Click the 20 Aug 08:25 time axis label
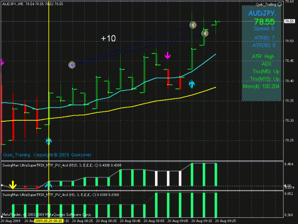Image resolution: width=298 pixels, height=224 pixels. [x=82, y=221]
